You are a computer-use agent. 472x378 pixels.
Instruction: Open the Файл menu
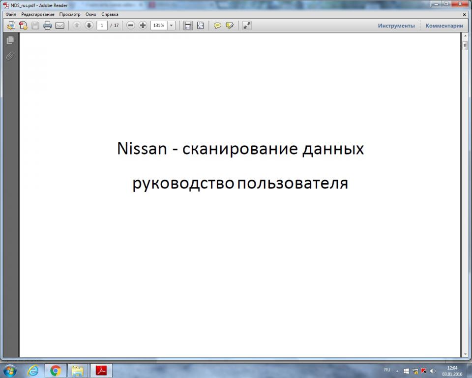pos(11,14)
